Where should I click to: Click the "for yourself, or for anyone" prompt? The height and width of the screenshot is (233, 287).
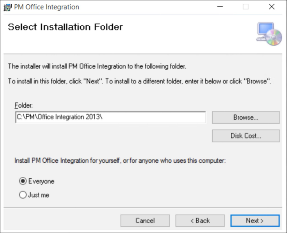pos(120,160)
